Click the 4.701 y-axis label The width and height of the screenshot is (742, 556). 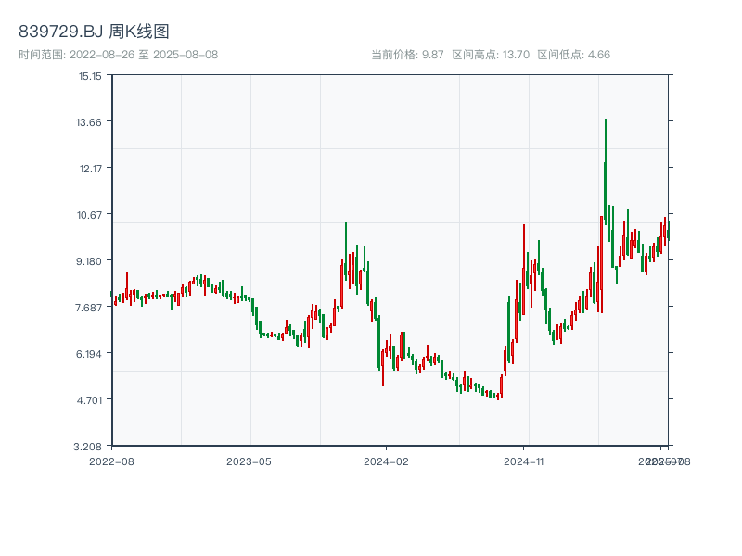point(89,400)
